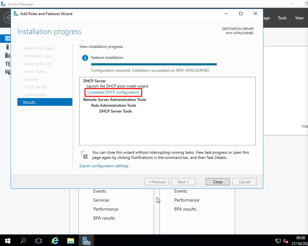This screenshot has width=308, height=246.
Task: Open taskbar search icon
Action: (23, 240)
